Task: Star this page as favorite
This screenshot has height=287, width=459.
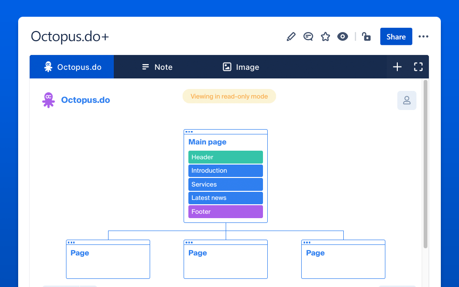Action: click(325, 37)
